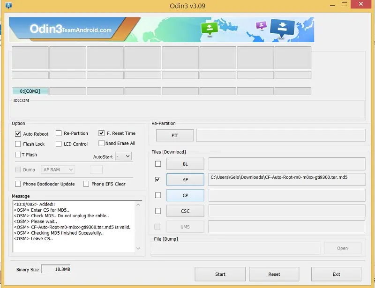Click the Odin3 TeamAndroid banner image
The width and height of the screenshot is (375, 288).
tap(161, 30)
